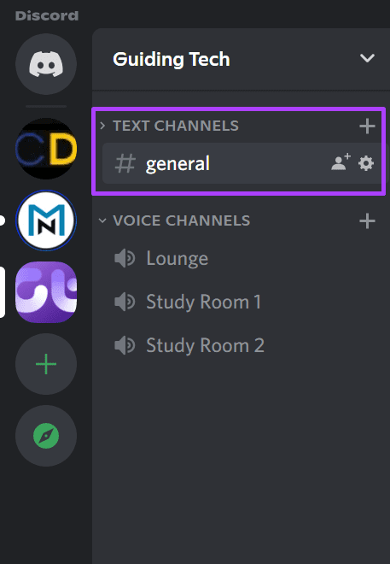Click the green Add a Server plus

tap(46, 364)
